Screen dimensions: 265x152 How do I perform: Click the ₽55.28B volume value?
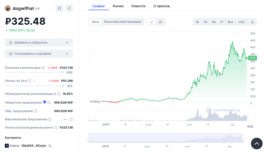click(67, 81)
